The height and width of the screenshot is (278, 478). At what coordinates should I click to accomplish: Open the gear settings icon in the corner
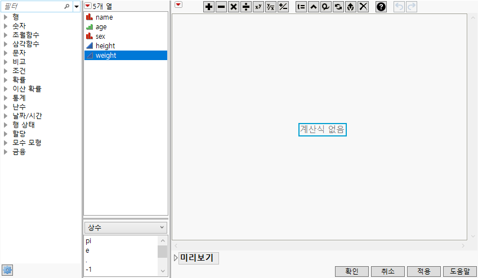[x=7, y=270]
